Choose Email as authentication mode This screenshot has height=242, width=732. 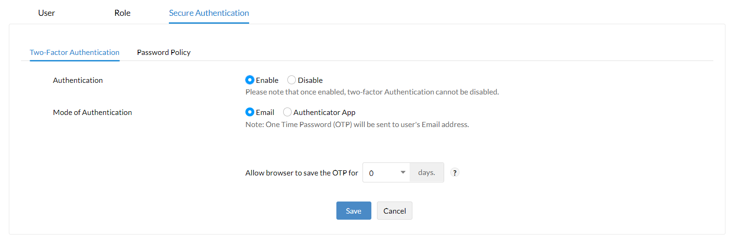point(250,112)
